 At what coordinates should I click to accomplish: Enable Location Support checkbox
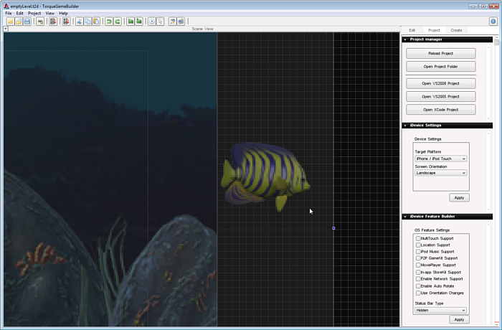[418, 245]
